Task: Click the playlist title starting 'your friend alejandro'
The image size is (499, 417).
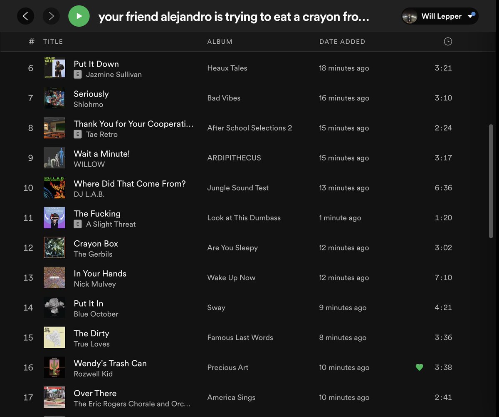Action: pyautogui.click(x=234, y=17)
